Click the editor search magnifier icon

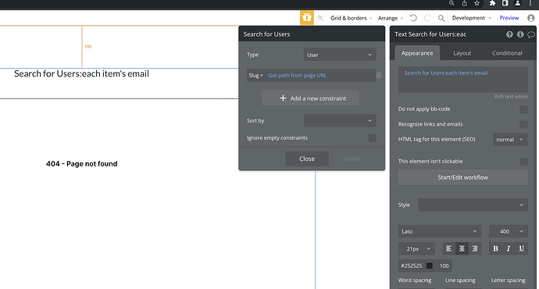pyautogui.click(x=441, y=18)
